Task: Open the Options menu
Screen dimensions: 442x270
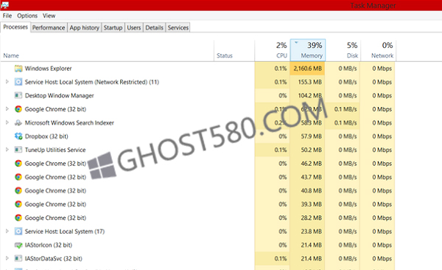Action: [27, 15]
